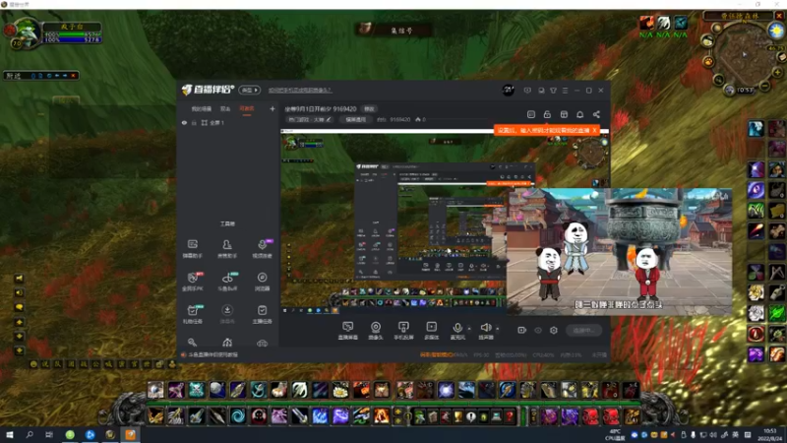The width and height of the screenshot is (787, 443).
Task: Open the World of Warcraft taskbar icon
Action: [x=110, y=434]
